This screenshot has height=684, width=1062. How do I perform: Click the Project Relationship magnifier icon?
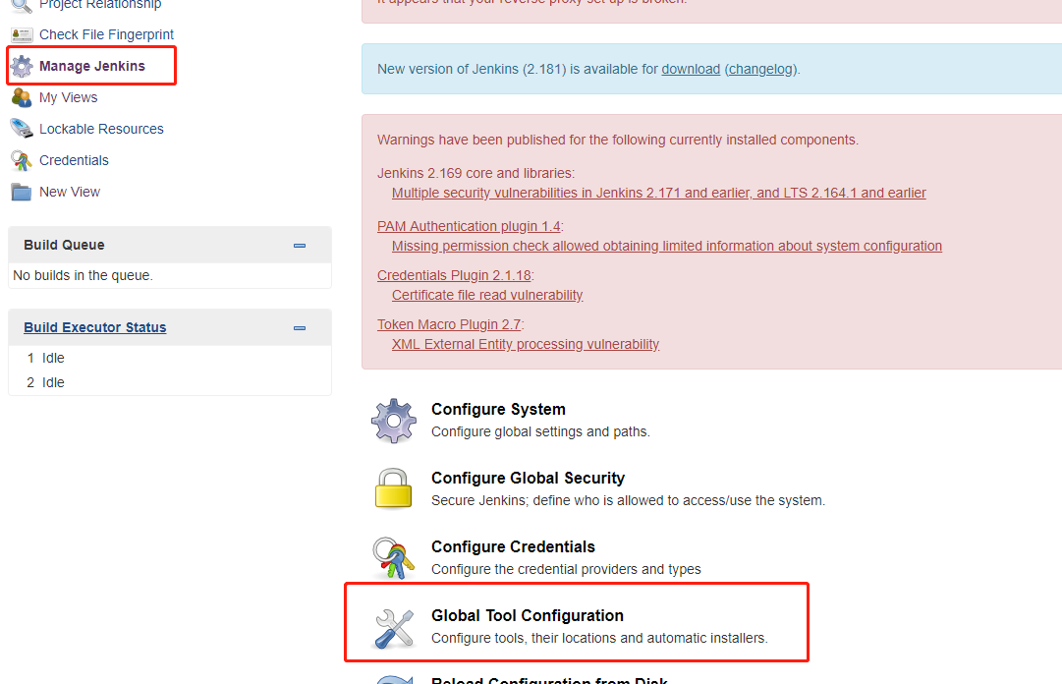(x=22, y=6)
